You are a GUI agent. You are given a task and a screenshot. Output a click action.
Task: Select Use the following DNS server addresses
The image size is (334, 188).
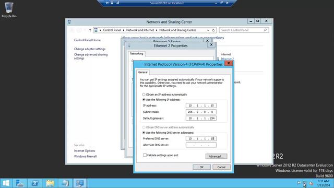[144, 133]
